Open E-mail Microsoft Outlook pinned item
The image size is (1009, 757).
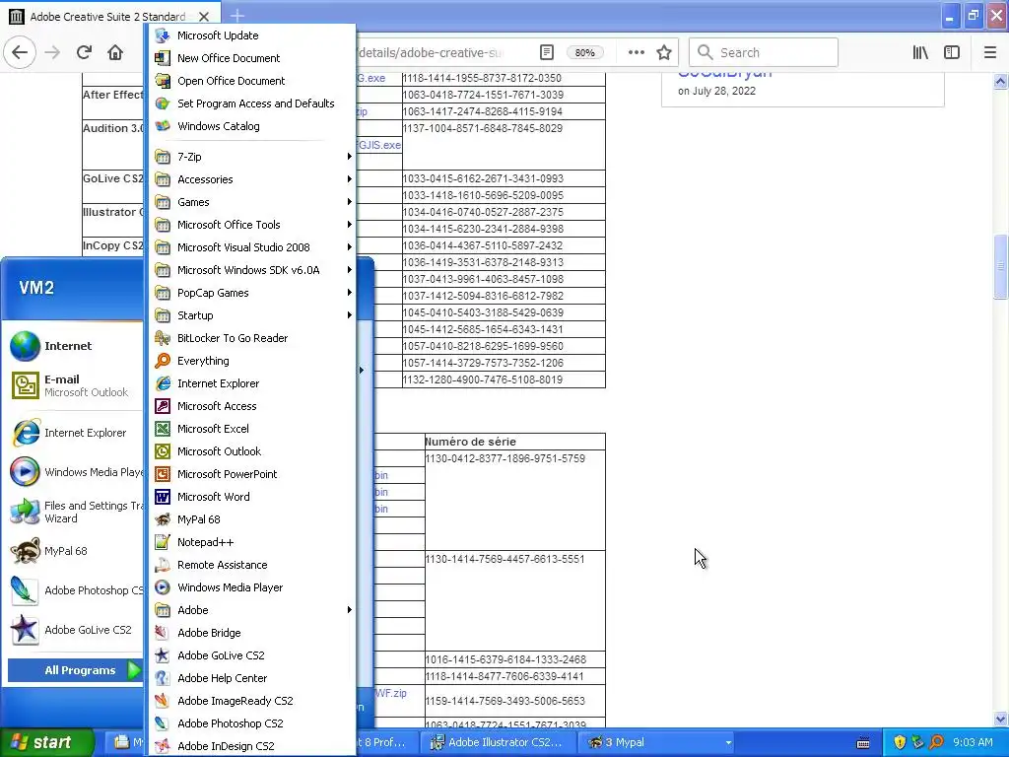74,385
